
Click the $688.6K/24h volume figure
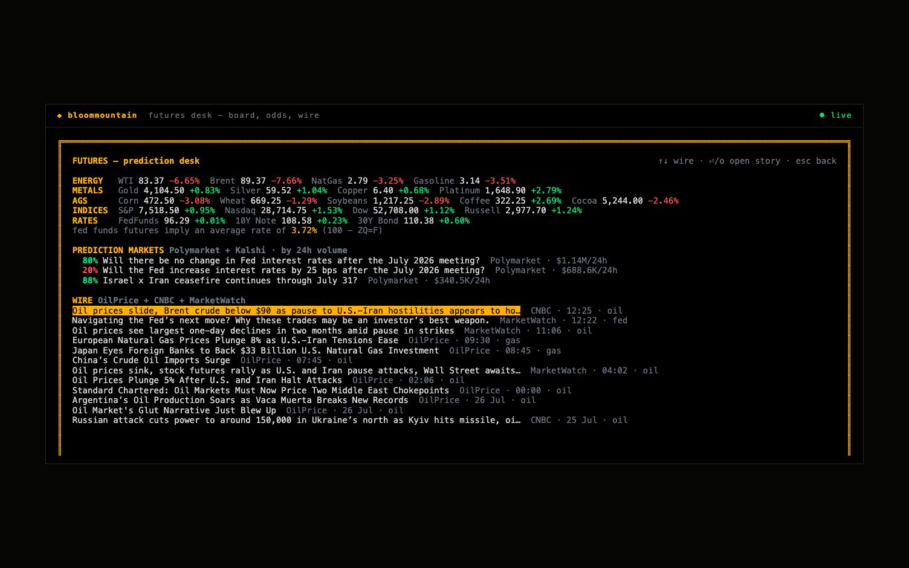click(x=589, y=270)
